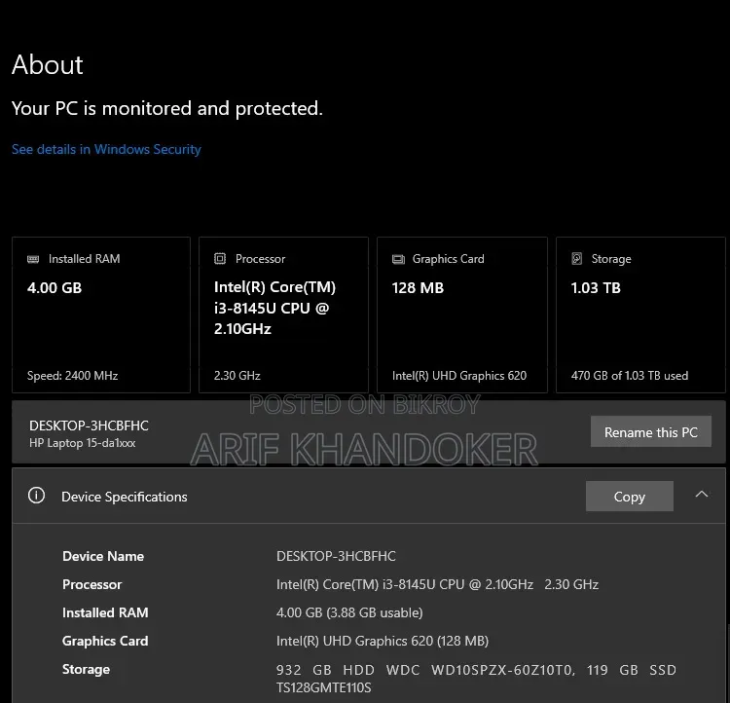Click the Graphics Card icon
The height and width of the screenshot is (703, 730).
(x=398, y=259)
